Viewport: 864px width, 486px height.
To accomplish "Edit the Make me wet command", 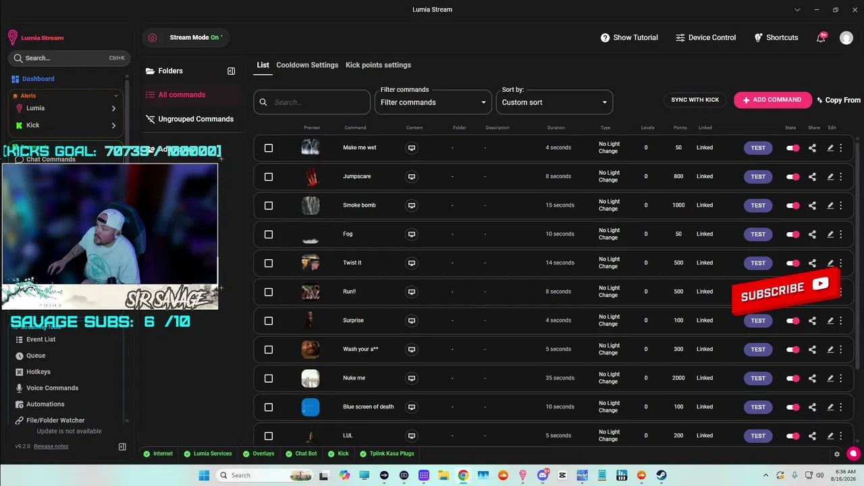I will point(830,148).
